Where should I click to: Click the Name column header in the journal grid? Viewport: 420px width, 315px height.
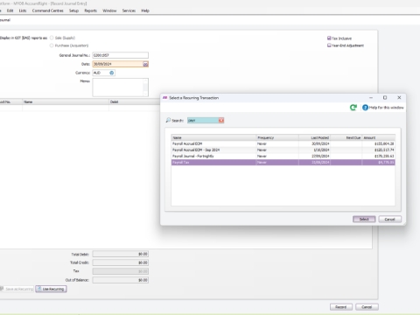tap(66, 101)
